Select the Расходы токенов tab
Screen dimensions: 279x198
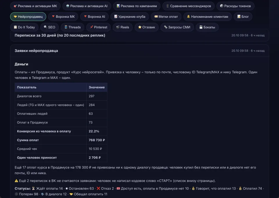coord(235,6)
